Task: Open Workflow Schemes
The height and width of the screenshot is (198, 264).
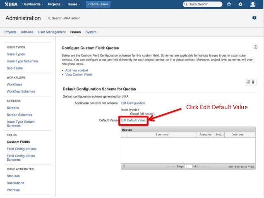Action: pyautogui.click(x=21, y=91)
